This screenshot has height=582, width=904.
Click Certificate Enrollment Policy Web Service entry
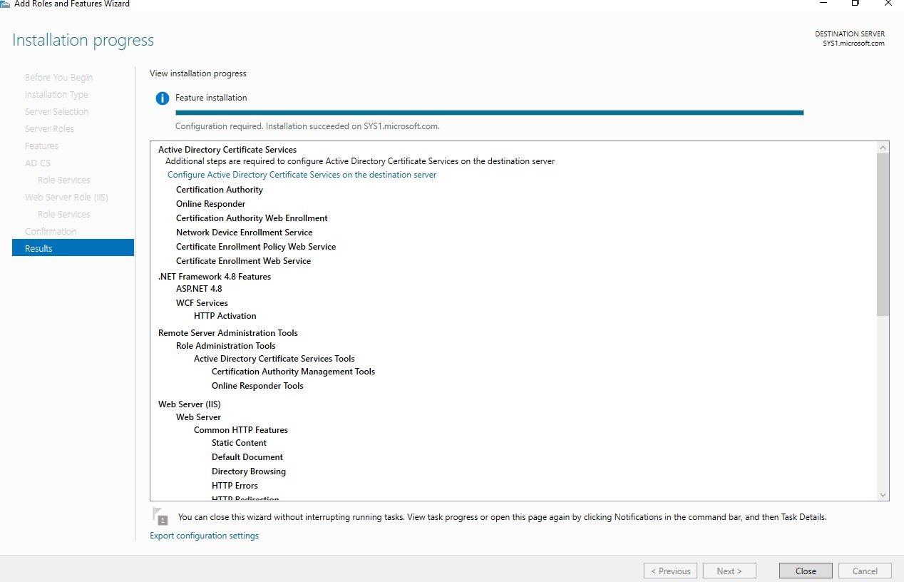[x=256, y=247]
